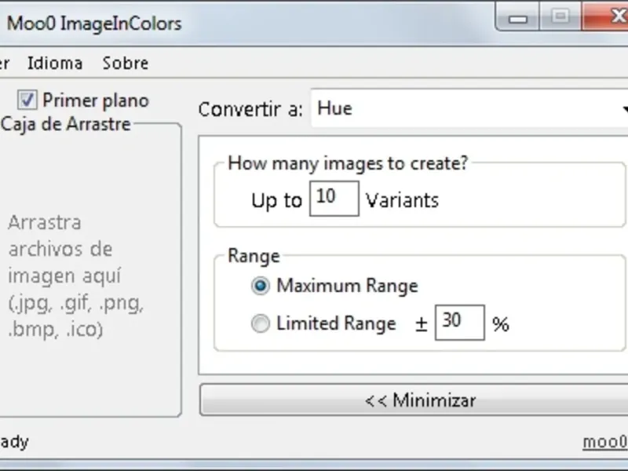The height and width of the screenshot is (471, 628).
Task: Open the Idioma menu
Action: (54, 63)
